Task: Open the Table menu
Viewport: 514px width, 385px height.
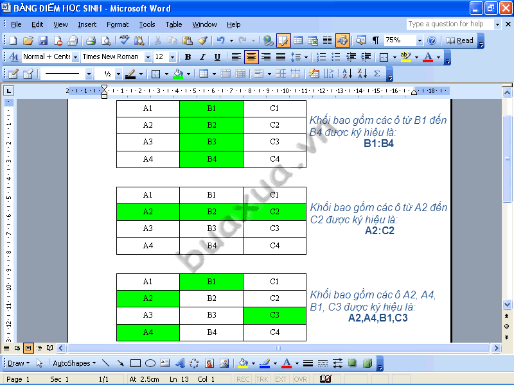Action: 173,24
